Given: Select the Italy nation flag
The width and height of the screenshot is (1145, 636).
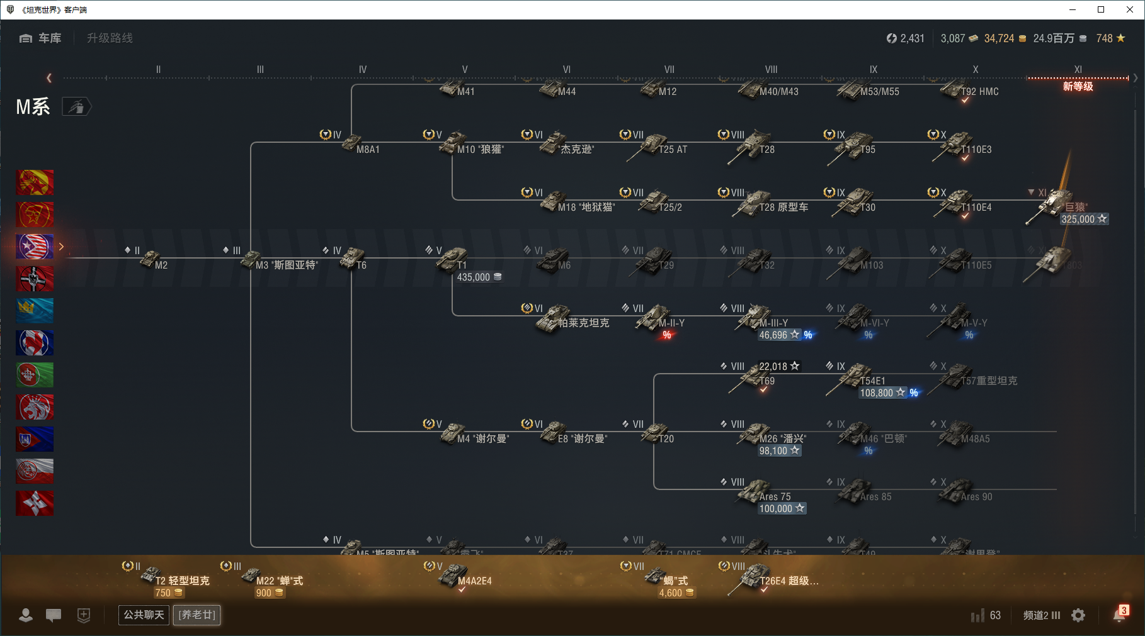Looking at the screenshot, I should (35, 375).
